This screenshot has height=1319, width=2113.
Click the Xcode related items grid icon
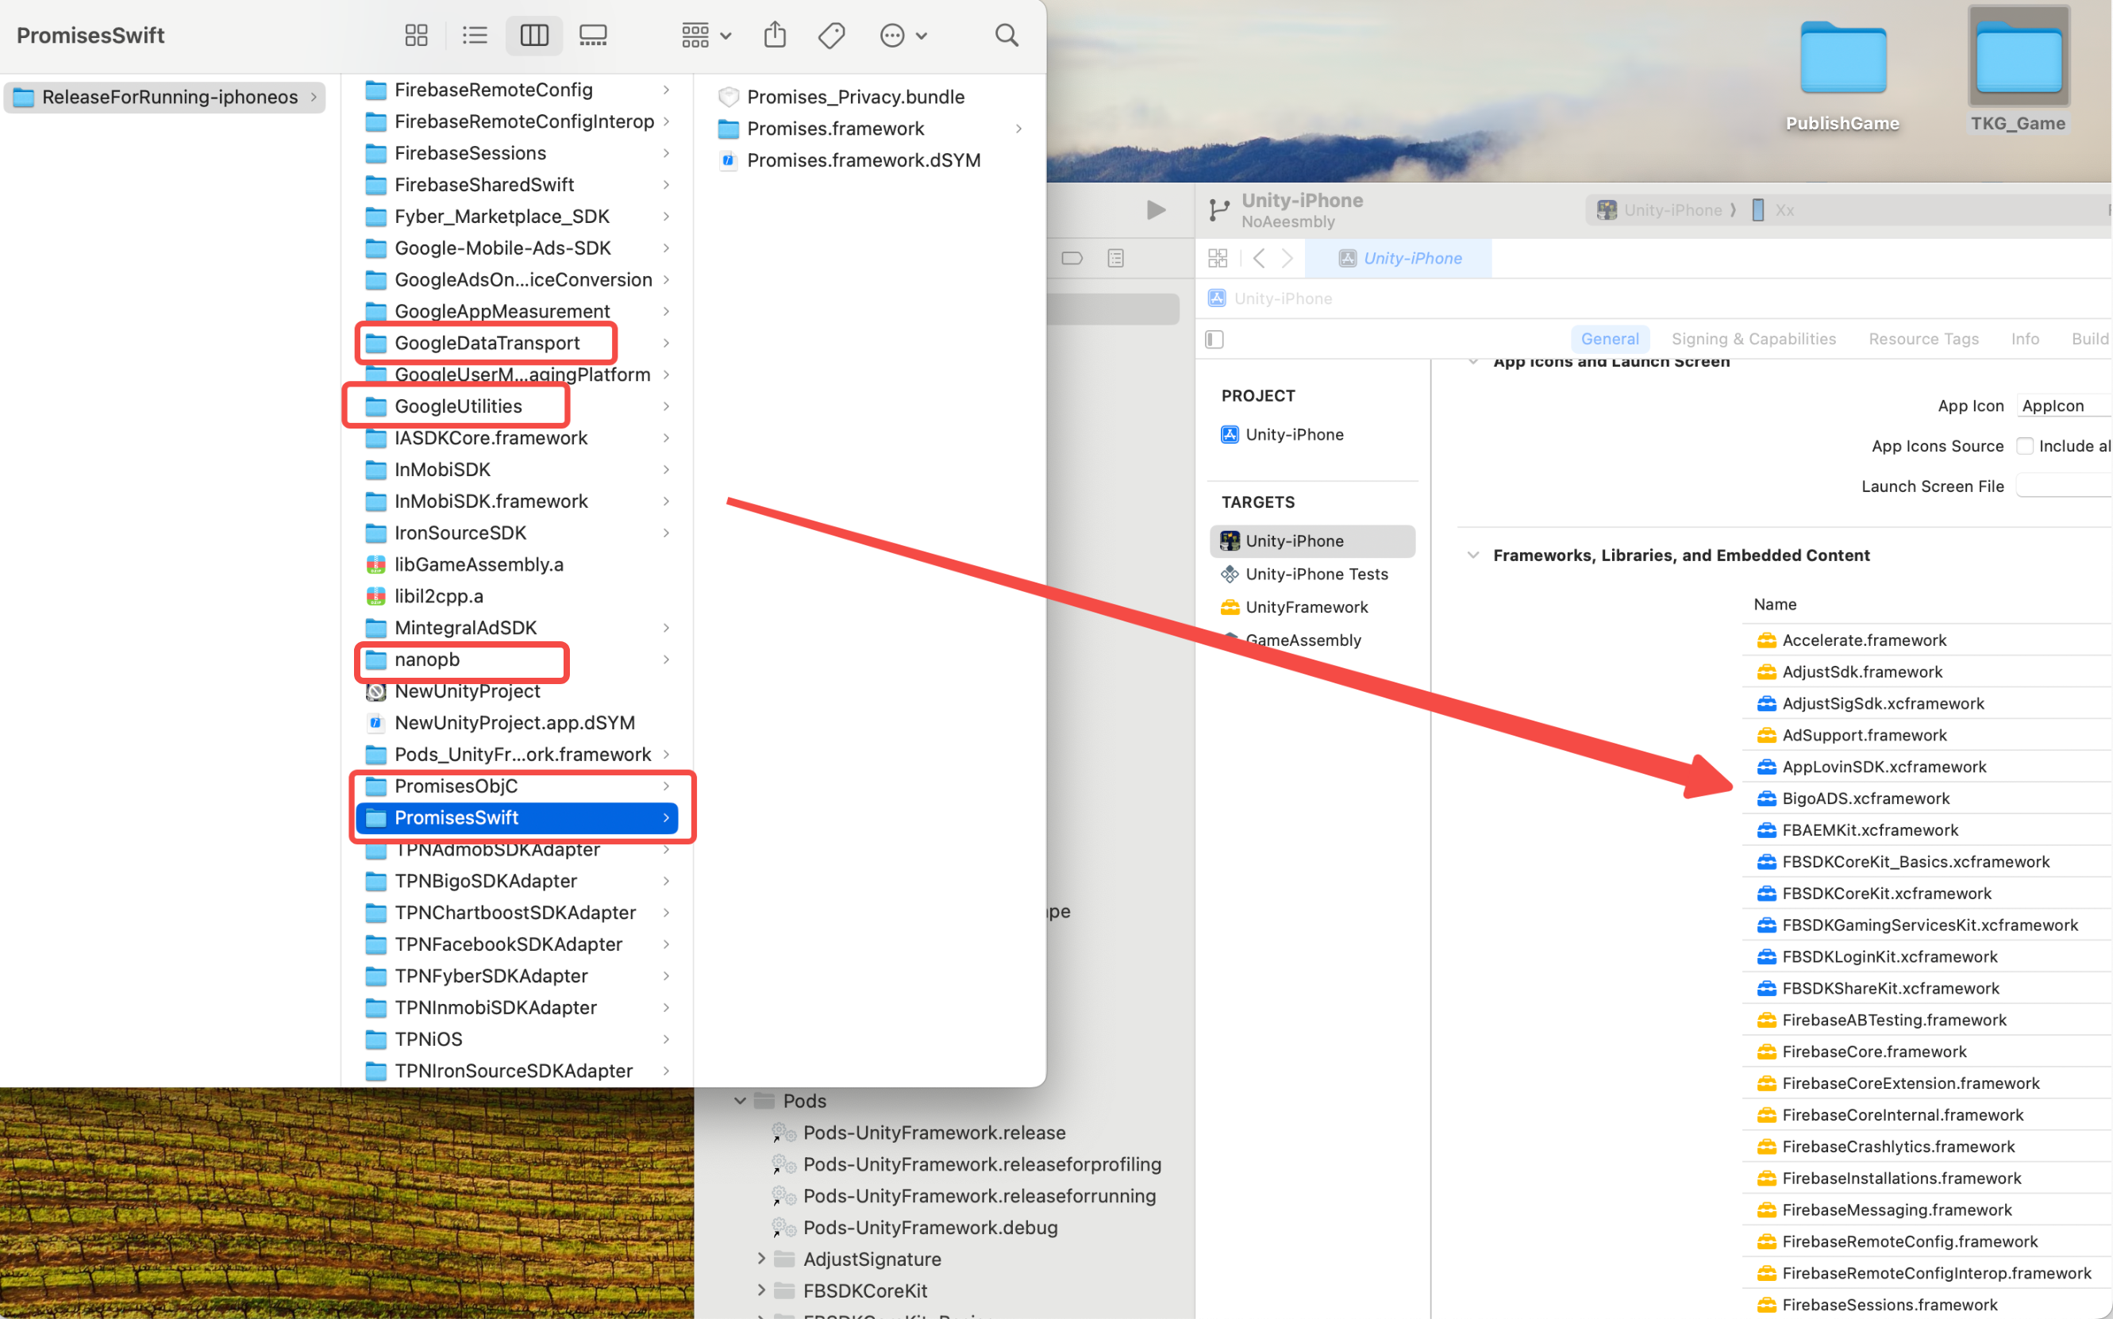[x=1217, y=258]
